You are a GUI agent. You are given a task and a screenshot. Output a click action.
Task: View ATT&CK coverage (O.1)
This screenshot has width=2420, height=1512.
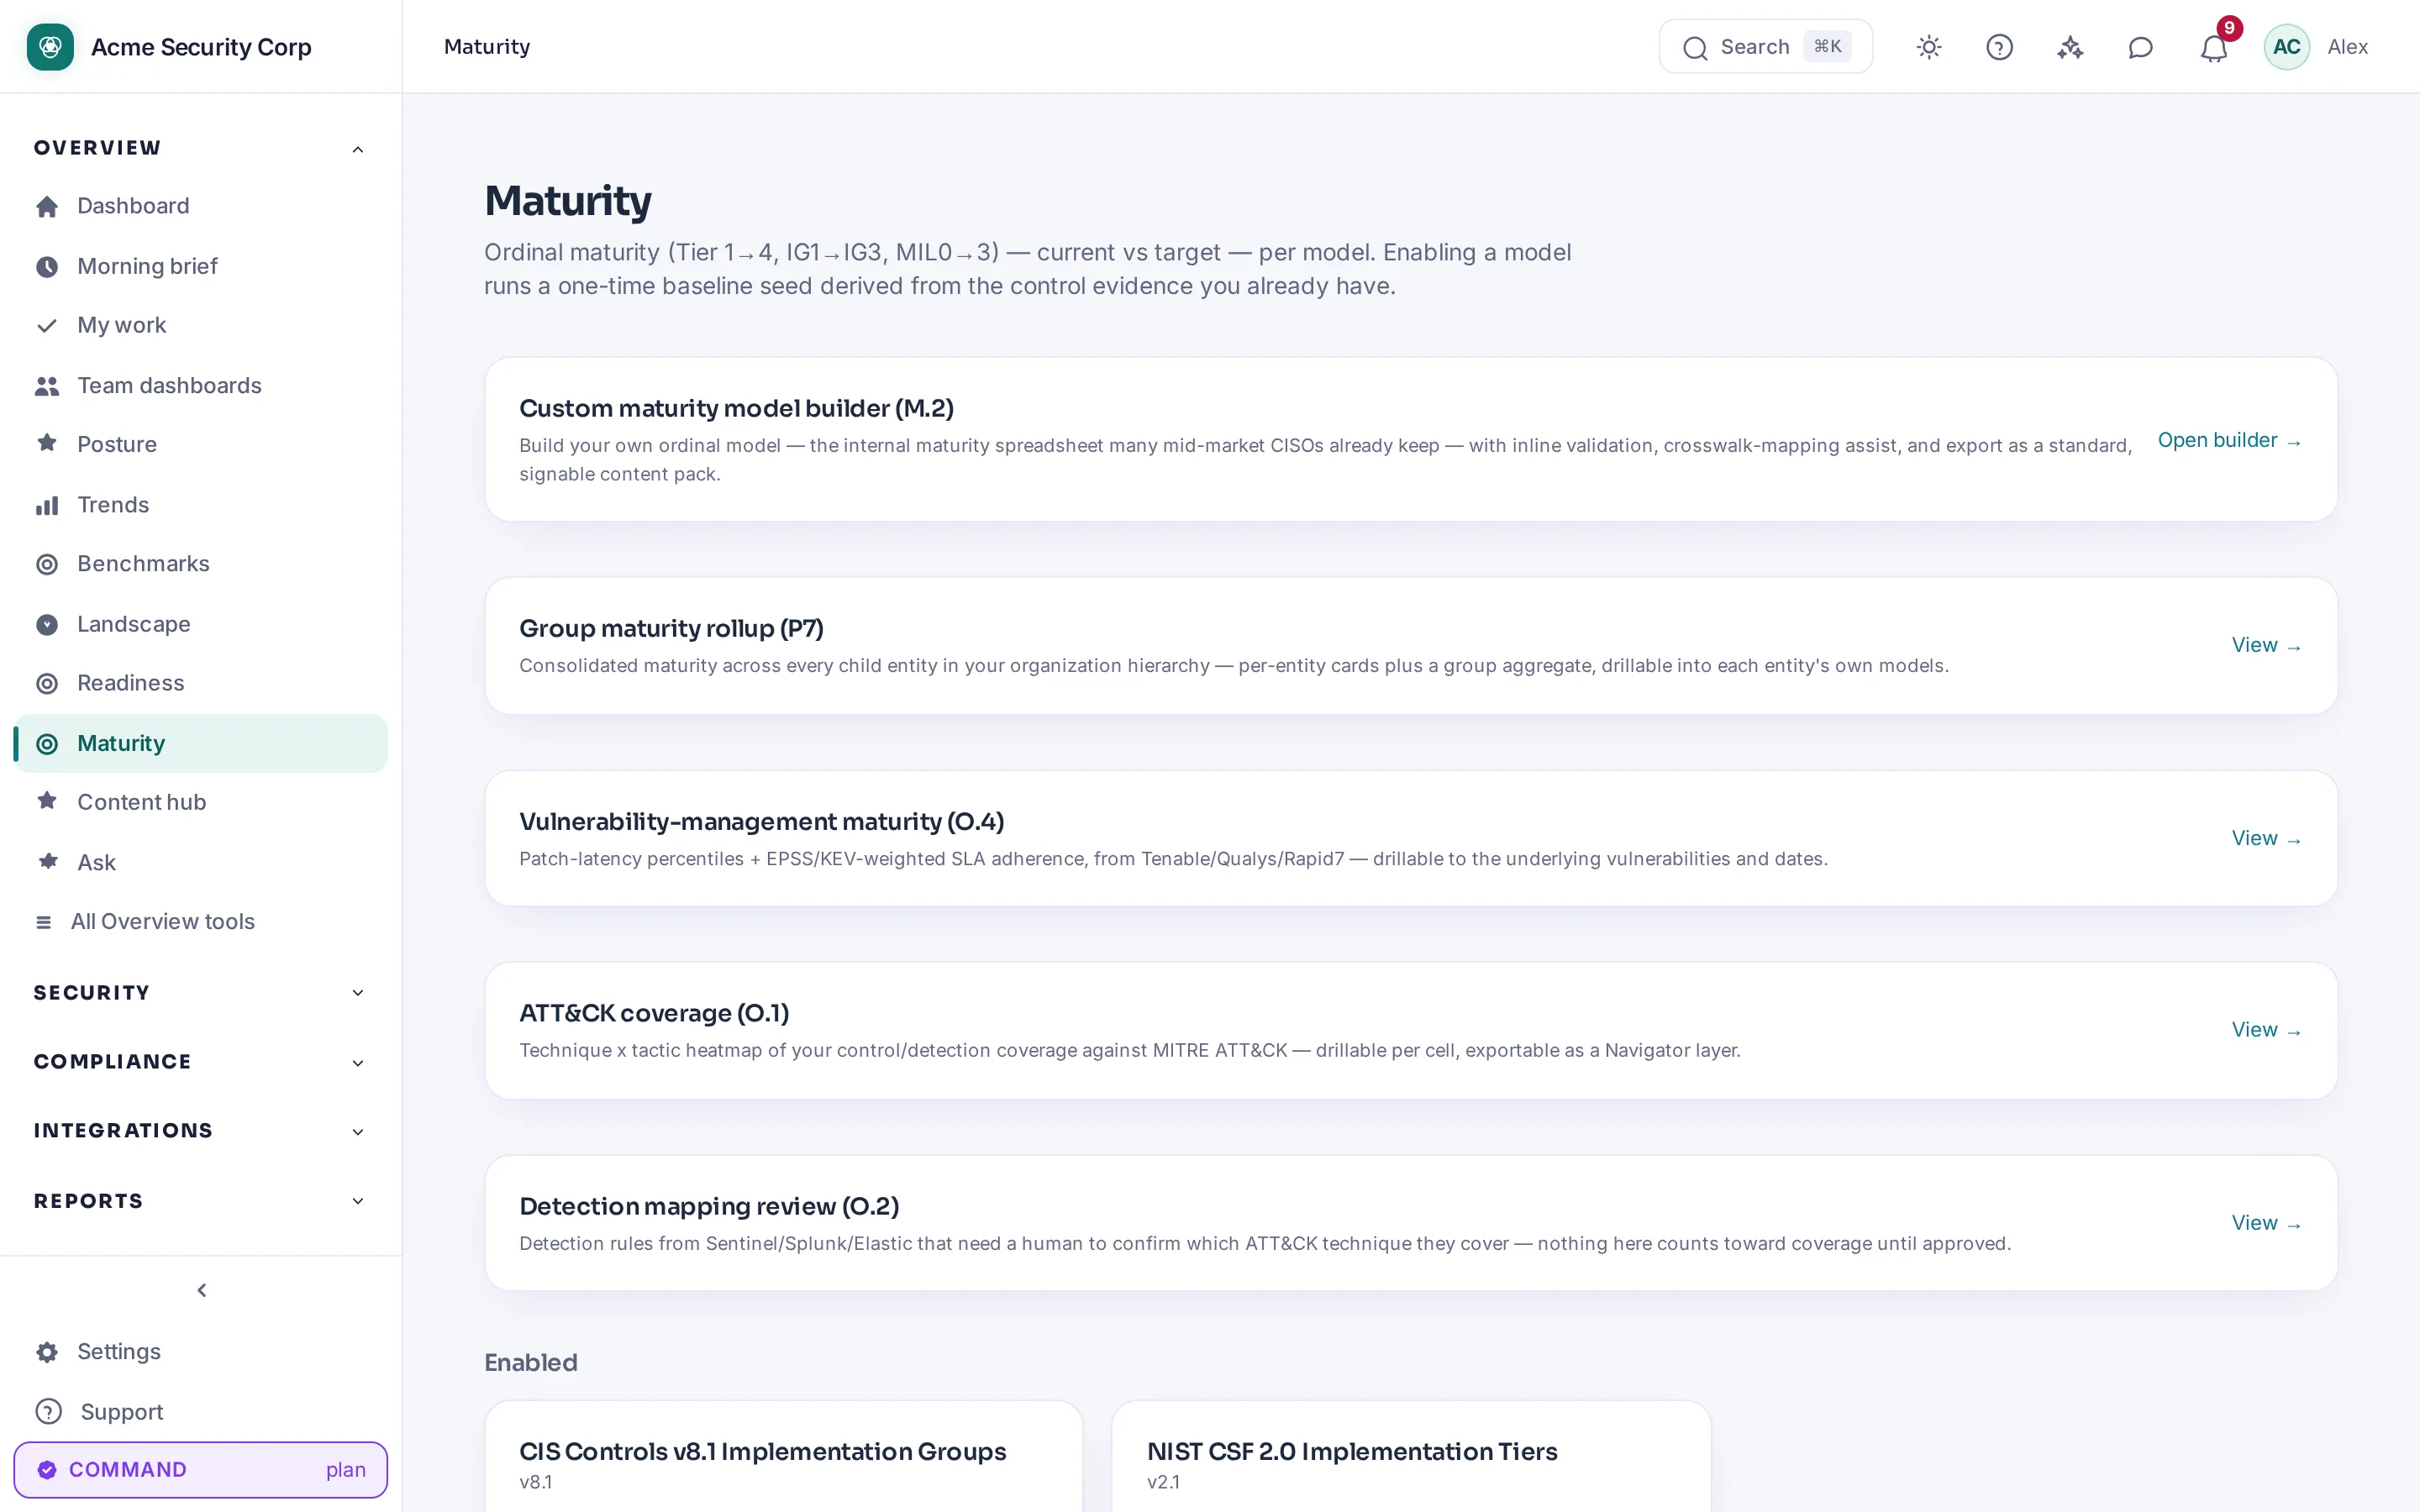coord(2266,1030)
